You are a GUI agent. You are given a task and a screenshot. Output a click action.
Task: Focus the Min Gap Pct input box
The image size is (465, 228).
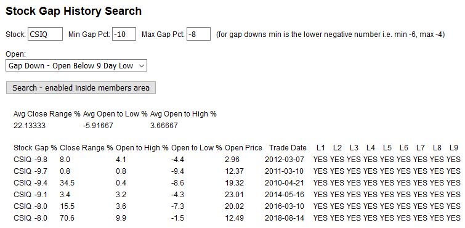tap(124, 34)
